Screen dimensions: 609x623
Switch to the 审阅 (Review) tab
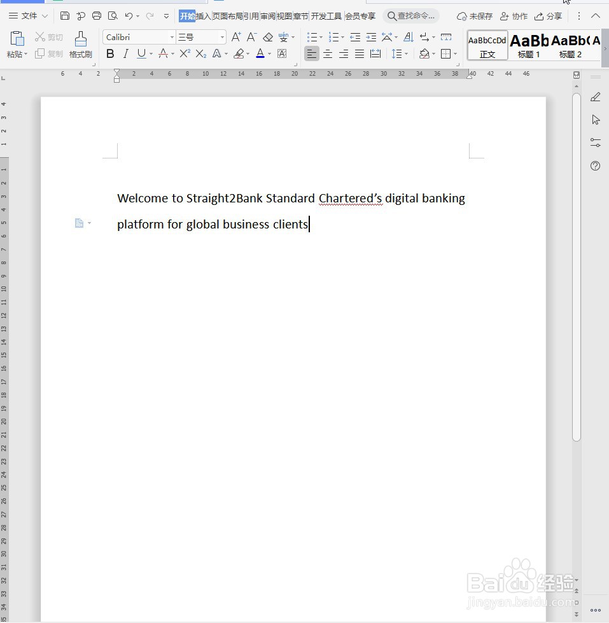coord(268,16)
